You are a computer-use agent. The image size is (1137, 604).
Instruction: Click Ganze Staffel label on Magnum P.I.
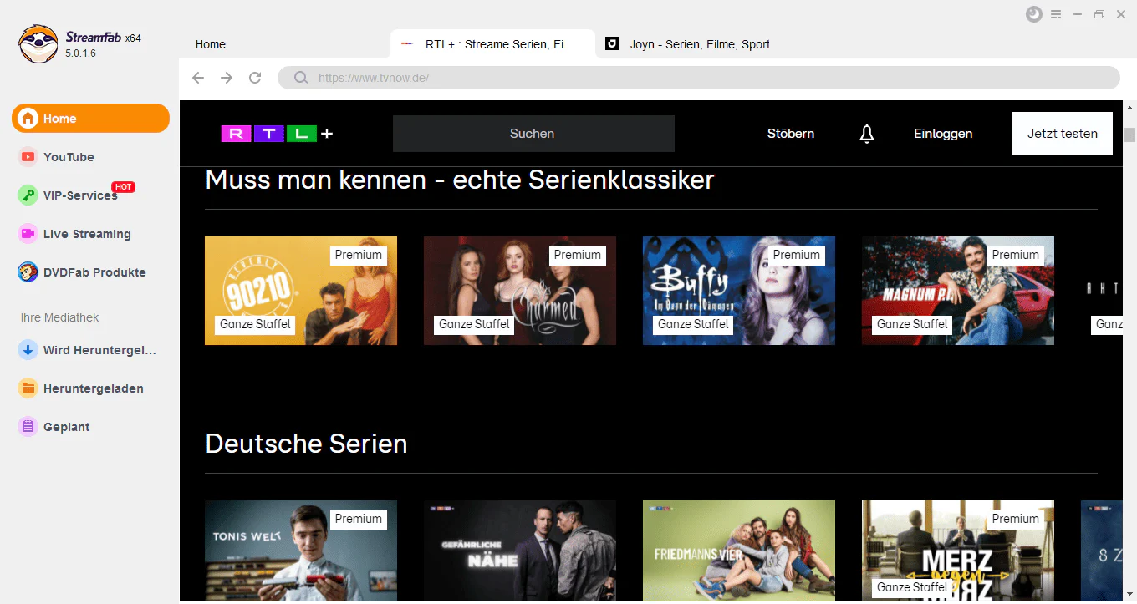tap(912, 324)
